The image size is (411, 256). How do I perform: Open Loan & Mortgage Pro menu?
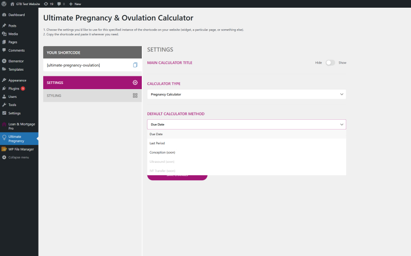tap(19, 126)
